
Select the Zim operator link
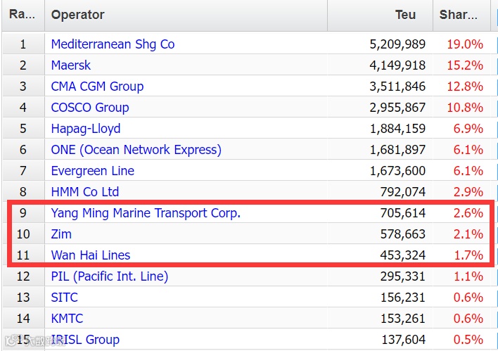(x=61, y=234)
